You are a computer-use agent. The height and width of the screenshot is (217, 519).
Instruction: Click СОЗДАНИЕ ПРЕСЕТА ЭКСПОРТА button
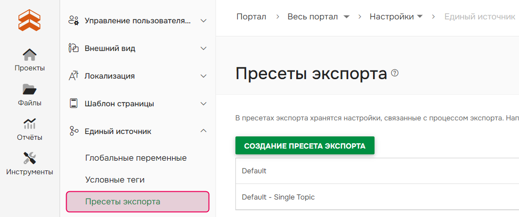click(x=305, y=146)
